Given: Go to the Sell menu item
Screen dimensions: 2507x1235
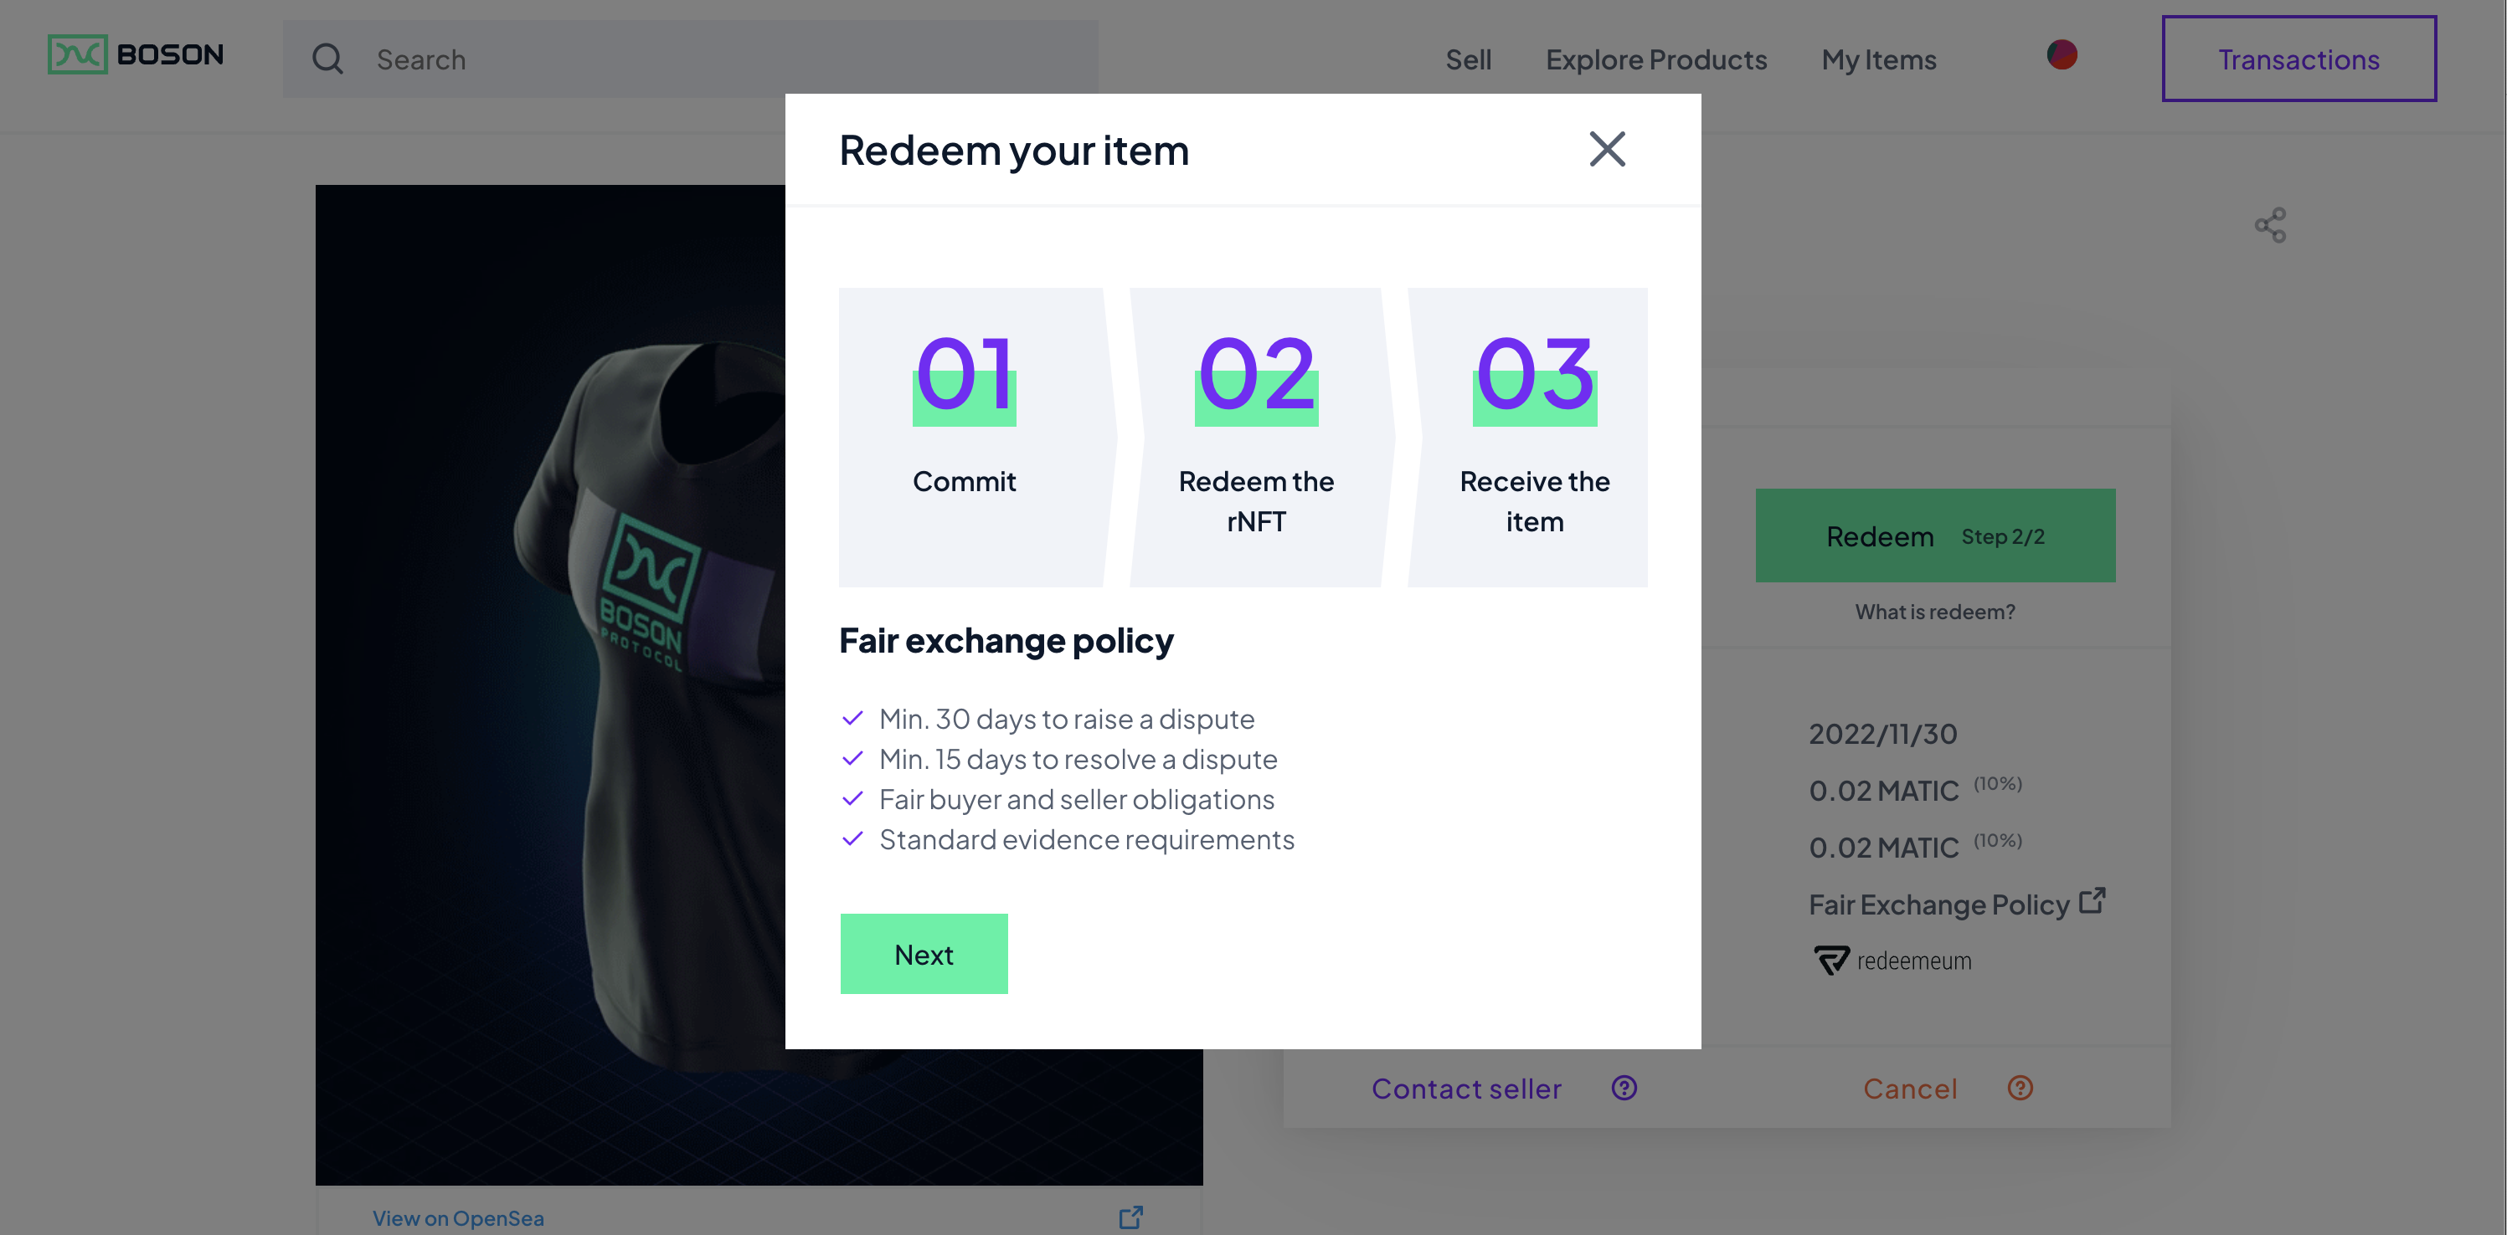Looking at the screenshot, I should 1468,59.
